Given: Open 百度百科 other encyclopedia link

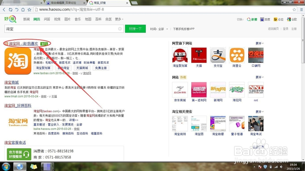Looking at the screenshot, I should 54,134.
